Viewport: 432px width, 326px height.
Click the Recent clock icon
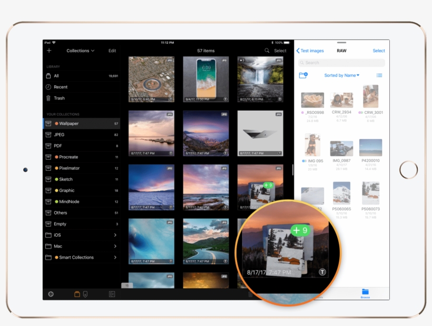(x=48, y=87)
